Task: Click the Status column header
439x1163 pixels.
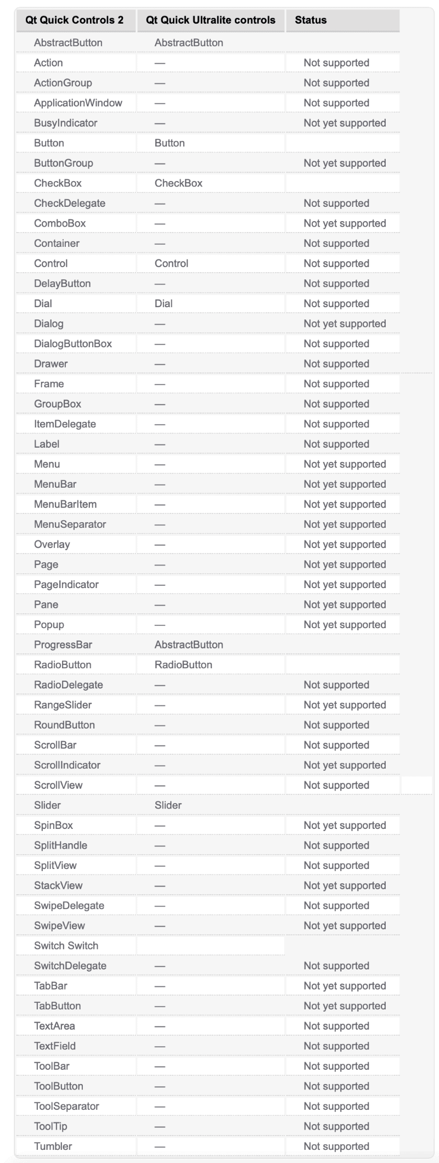Action: point(311,20)
